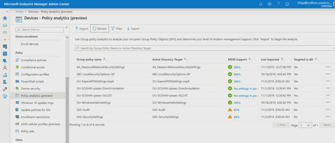Click Export in the toolbar

point(133,29)
